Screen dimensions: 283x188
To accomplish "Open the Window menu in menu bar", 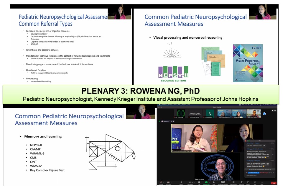I will point(184,105).
